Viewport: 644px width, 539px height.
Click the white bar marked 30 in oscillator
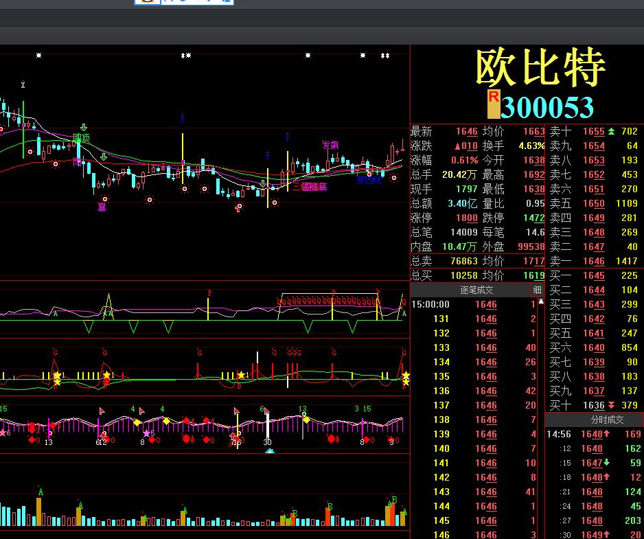point(268,426)
